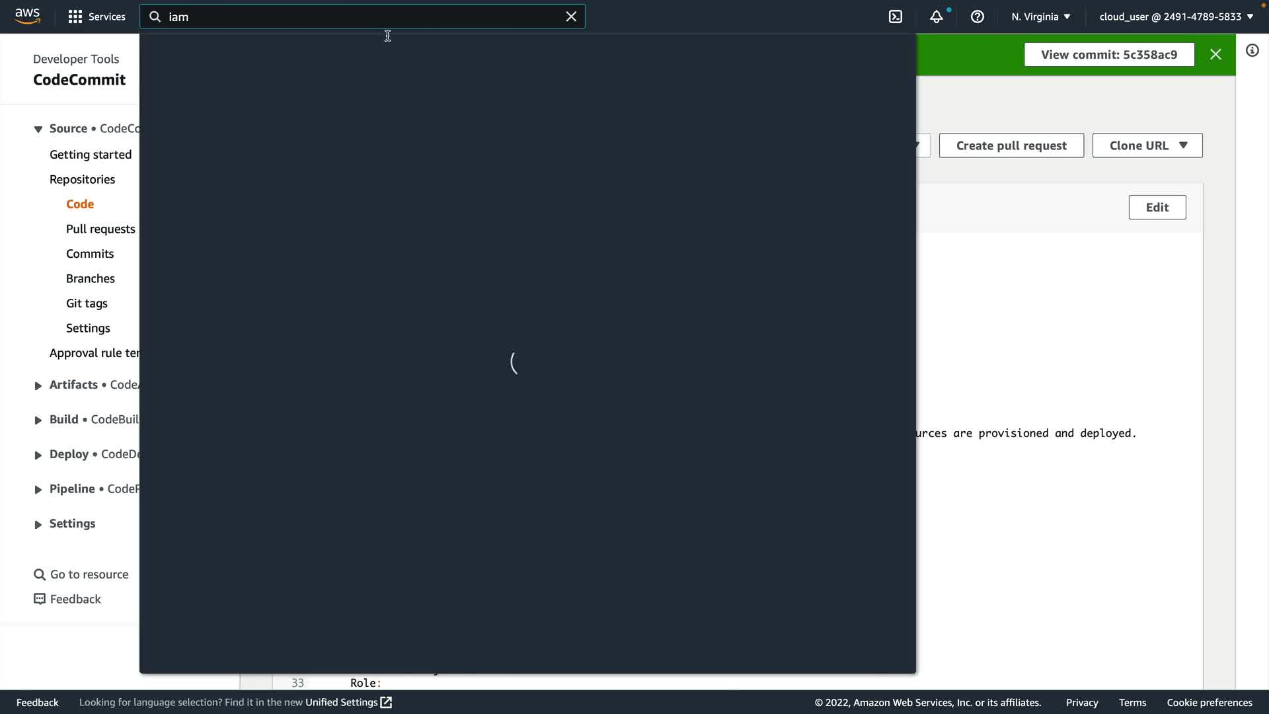Image resolution: width=1269 pixels, height=714 pixels.
Task: Open the Clone URL dropdown
Action: point(1147,145)
